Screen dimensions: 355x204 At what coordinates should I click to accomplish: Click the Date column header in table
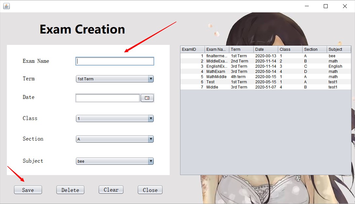(265, 49)
